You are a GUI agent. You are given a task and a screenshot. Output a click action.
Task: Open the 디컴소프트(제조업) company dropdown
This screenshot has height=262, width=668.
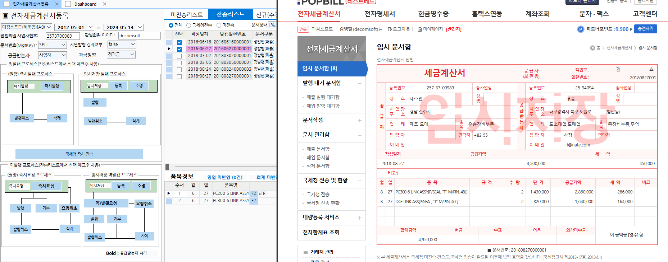pos(49,27)
